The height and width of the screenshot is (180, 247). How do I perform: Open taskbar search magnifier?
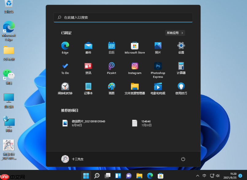click(x=97, y=176)
